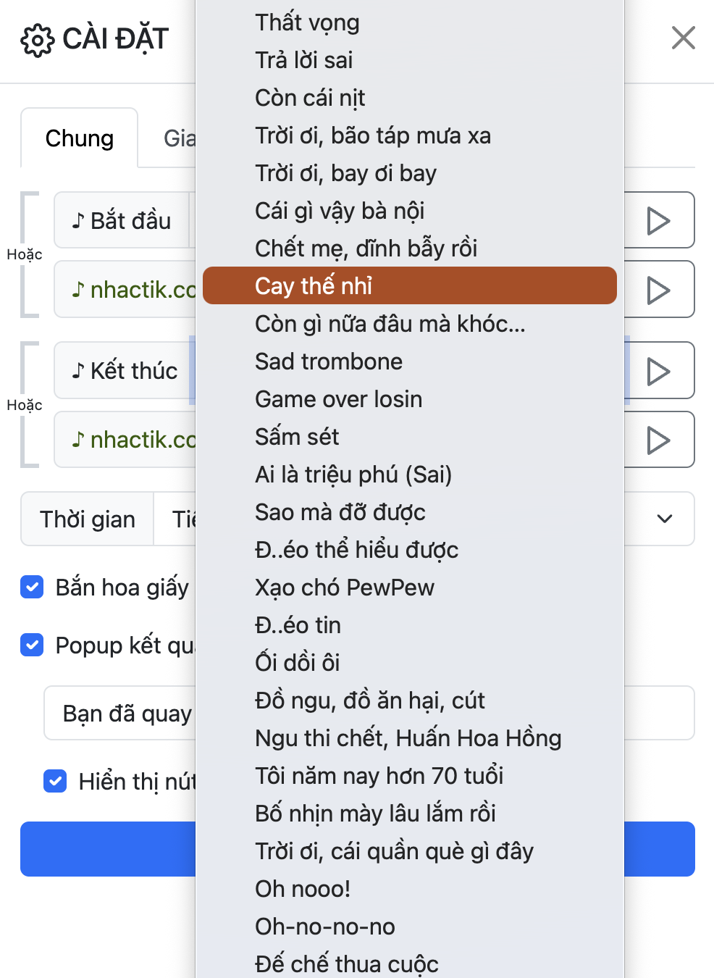The width and height of the screenshot is (714, 978).
Task: Disable the Popup kết quả option
Action: (x=32, y=645)
